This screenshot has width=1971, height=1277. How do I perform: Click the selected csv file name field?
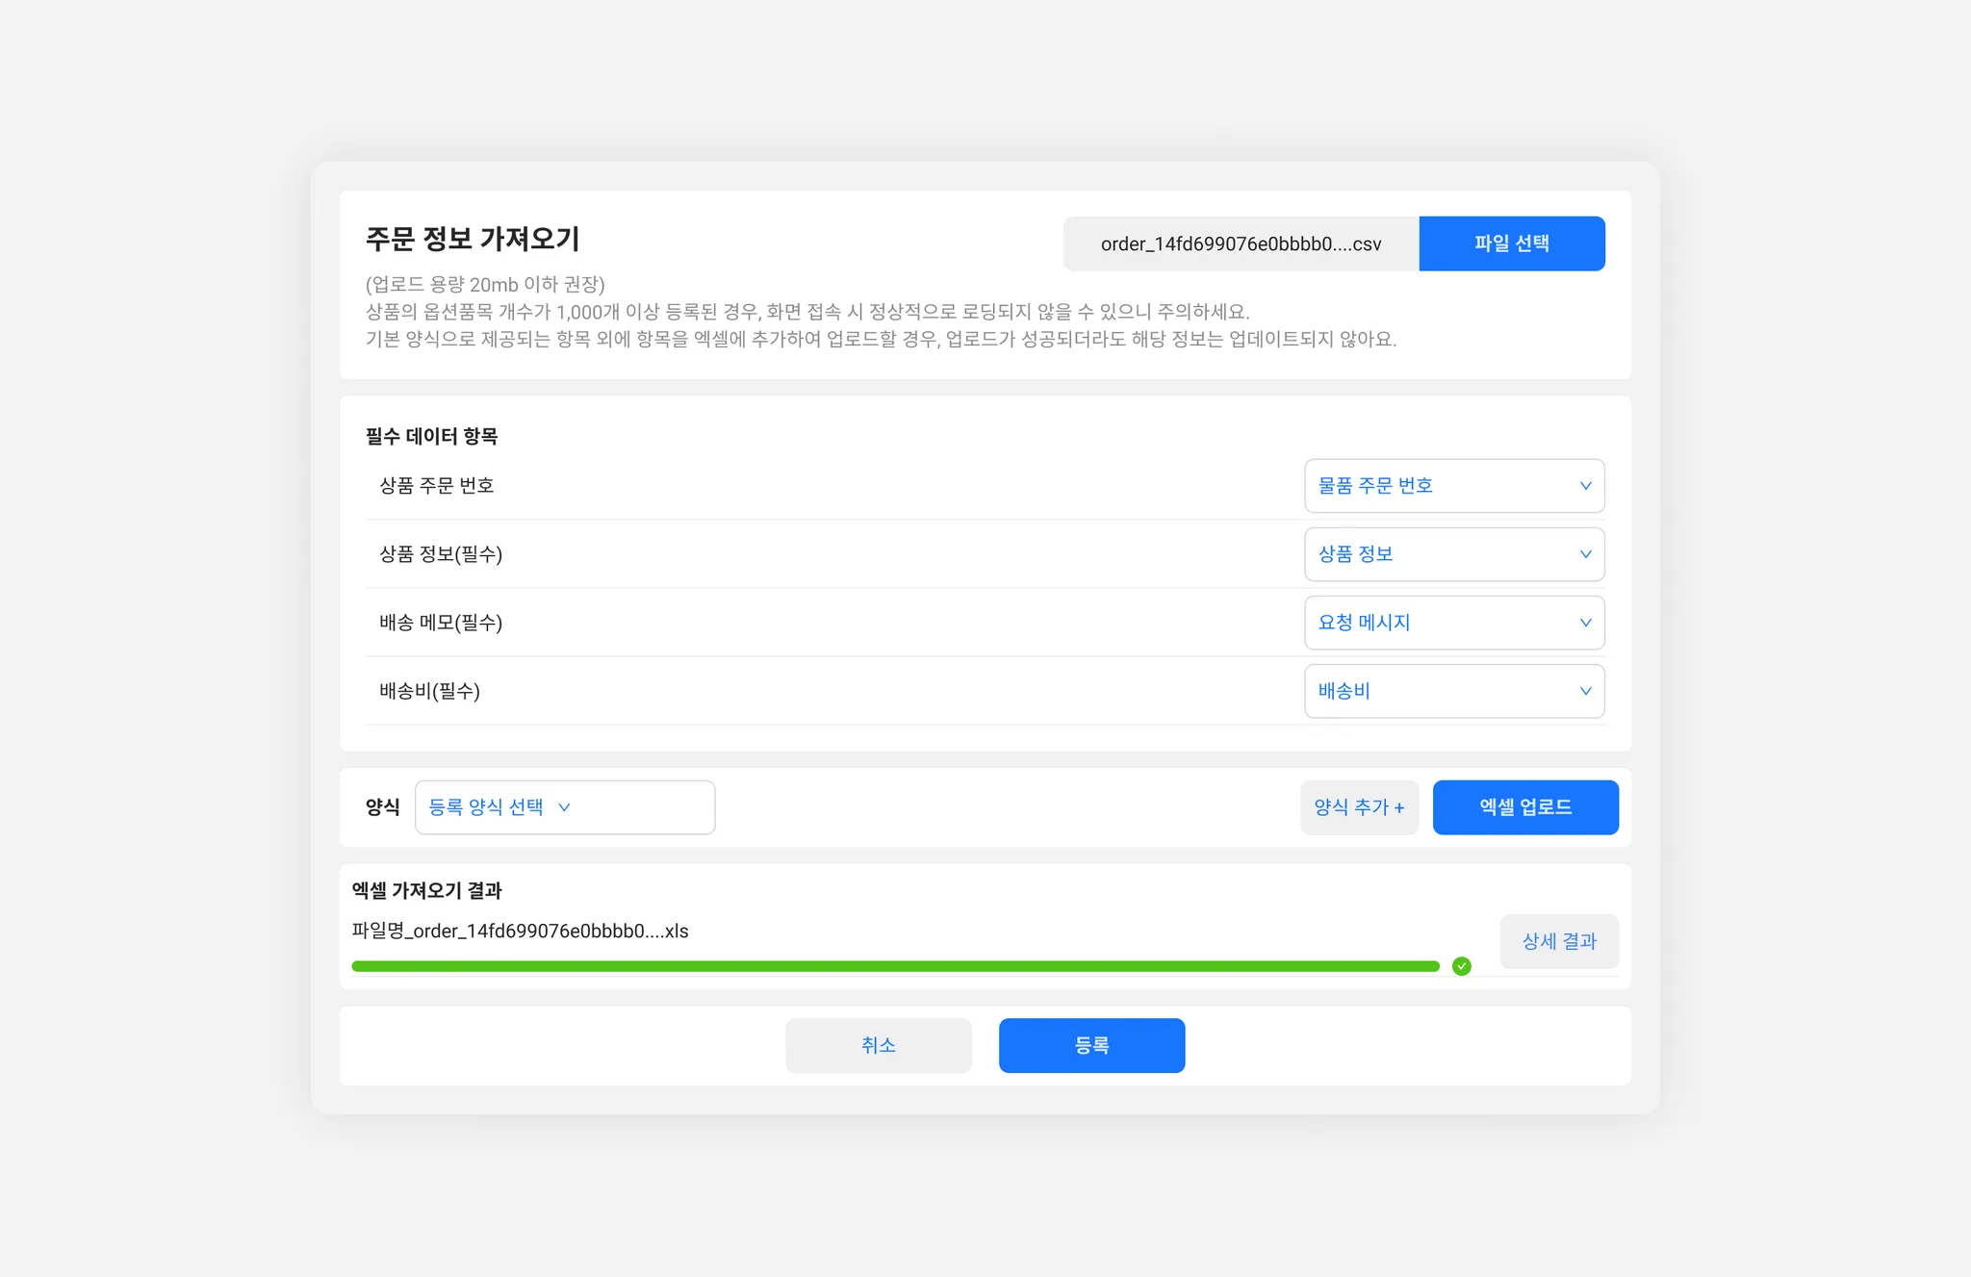(x=1241, y=243)
